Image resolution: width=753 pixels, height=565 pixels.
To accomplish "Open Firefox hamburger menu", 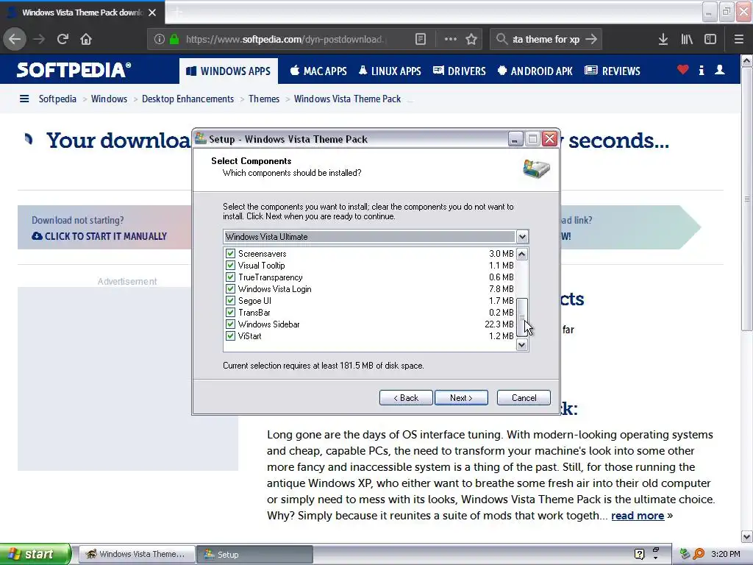I will click(739, 39).
